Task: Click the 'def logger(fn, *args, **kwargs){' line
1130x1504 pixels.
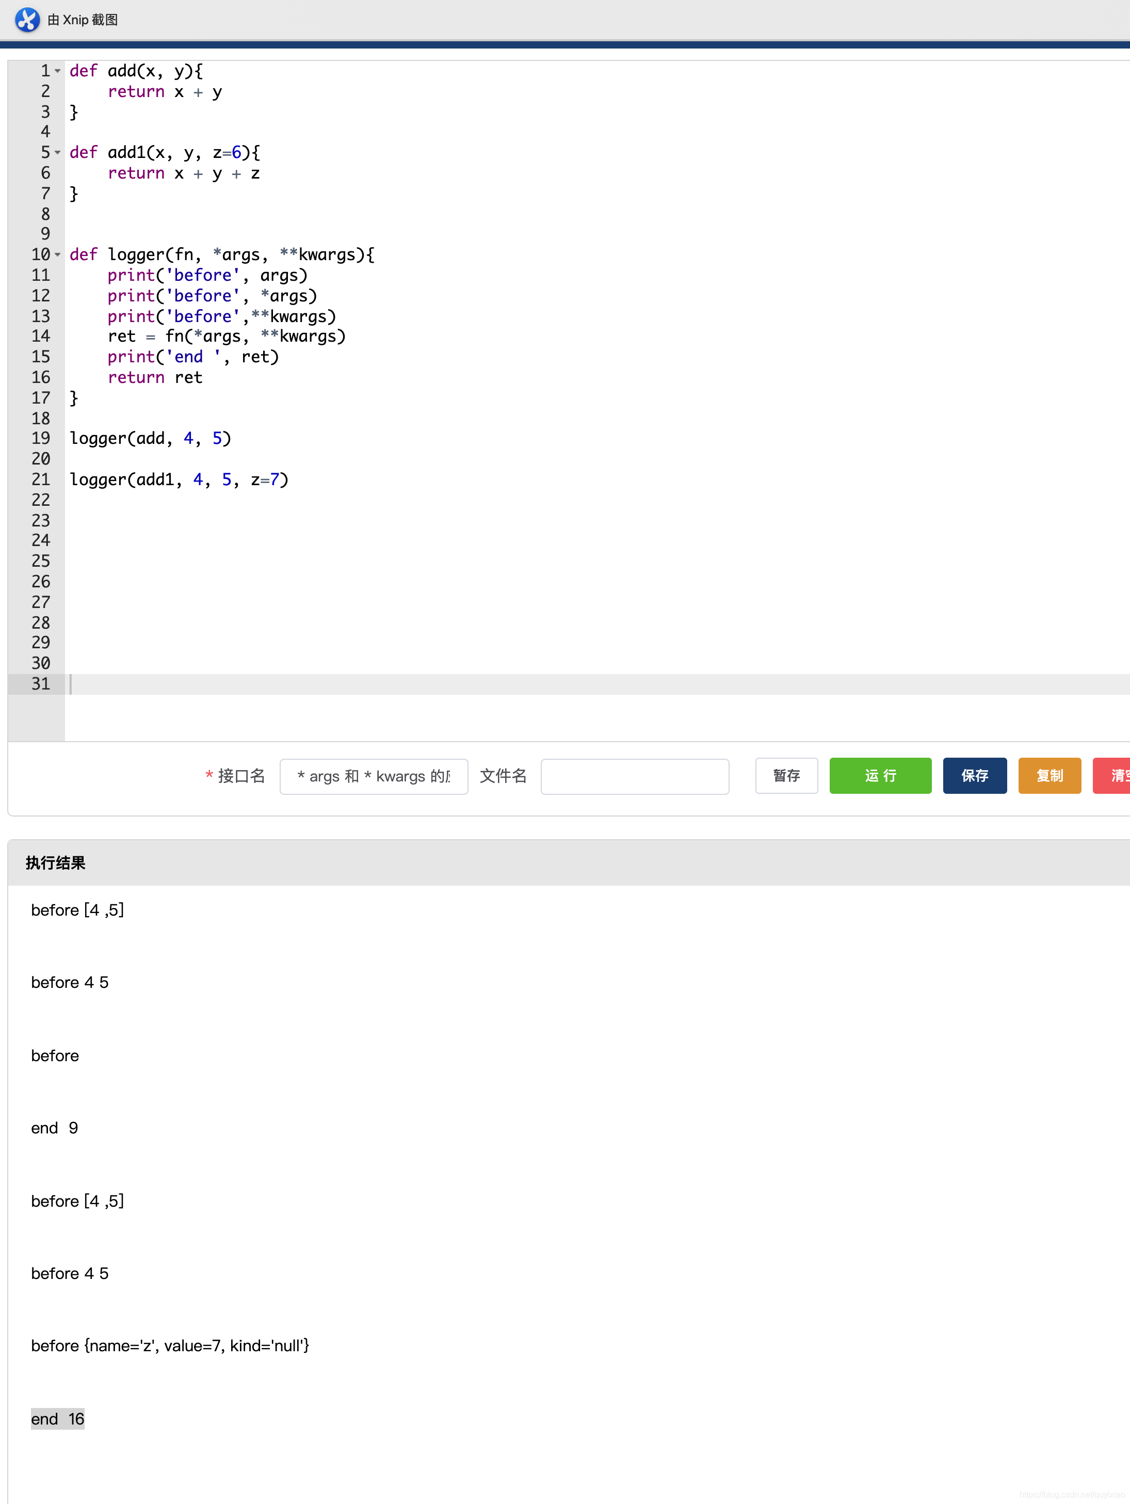Action: click(222, 255)
